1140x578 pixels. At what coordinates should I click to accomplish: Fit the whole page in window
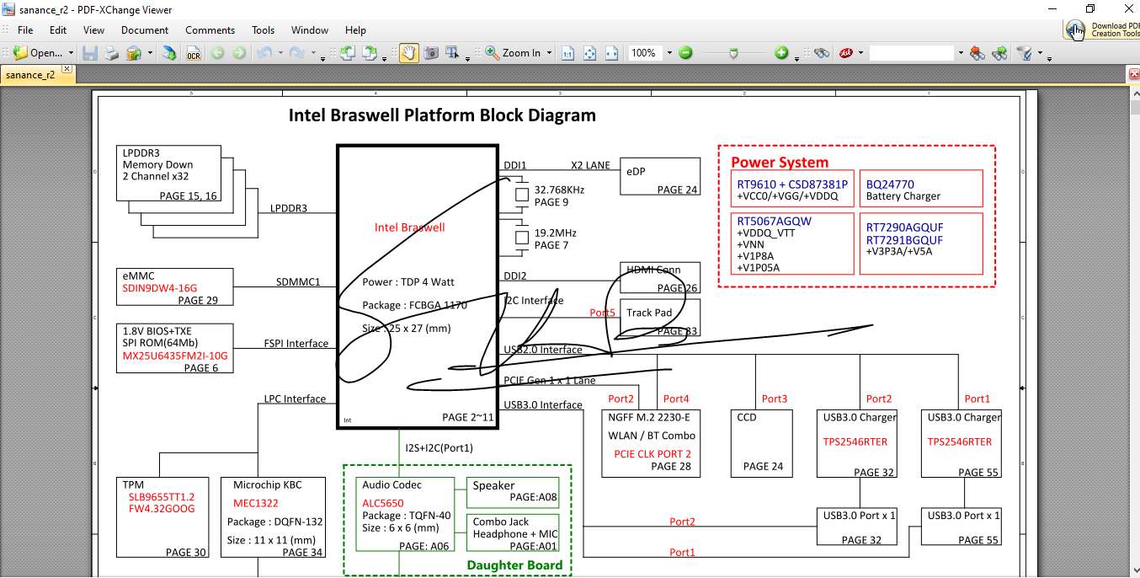click(590, 52)
